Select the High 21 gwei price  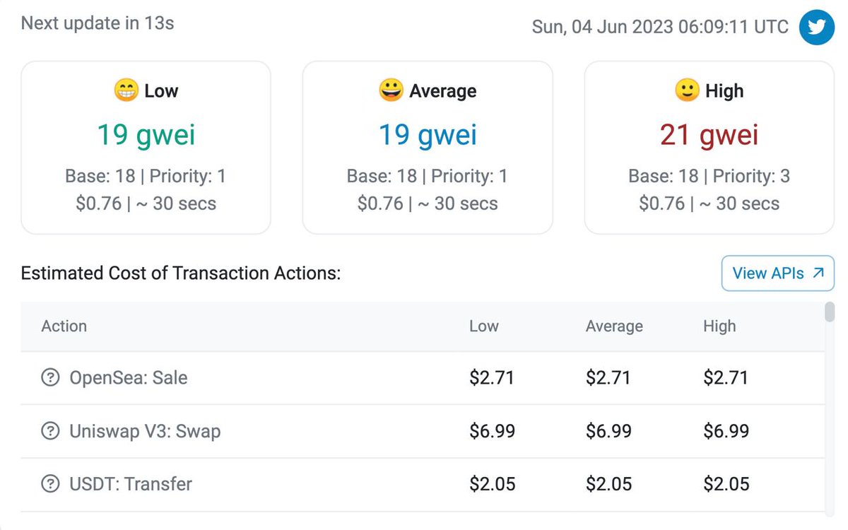[x=709, y=134]
